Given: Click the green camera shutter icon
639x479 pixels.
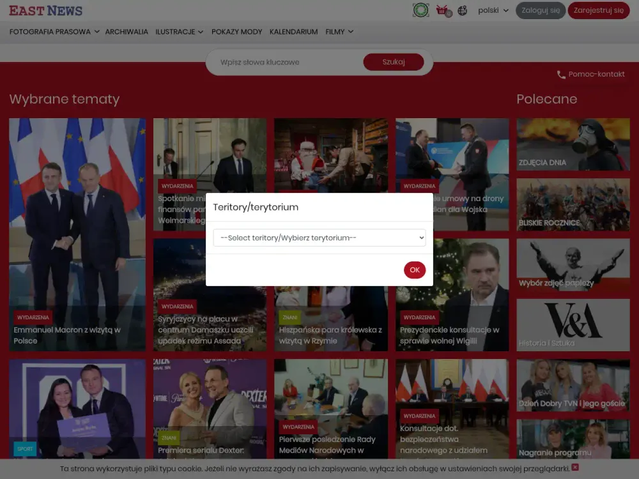Looking at the screenshot, I should point(420,10).
